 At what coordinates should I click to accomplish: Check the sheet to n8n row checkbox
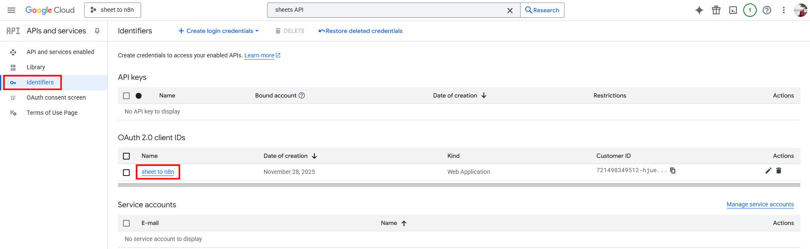click(126, 173)
